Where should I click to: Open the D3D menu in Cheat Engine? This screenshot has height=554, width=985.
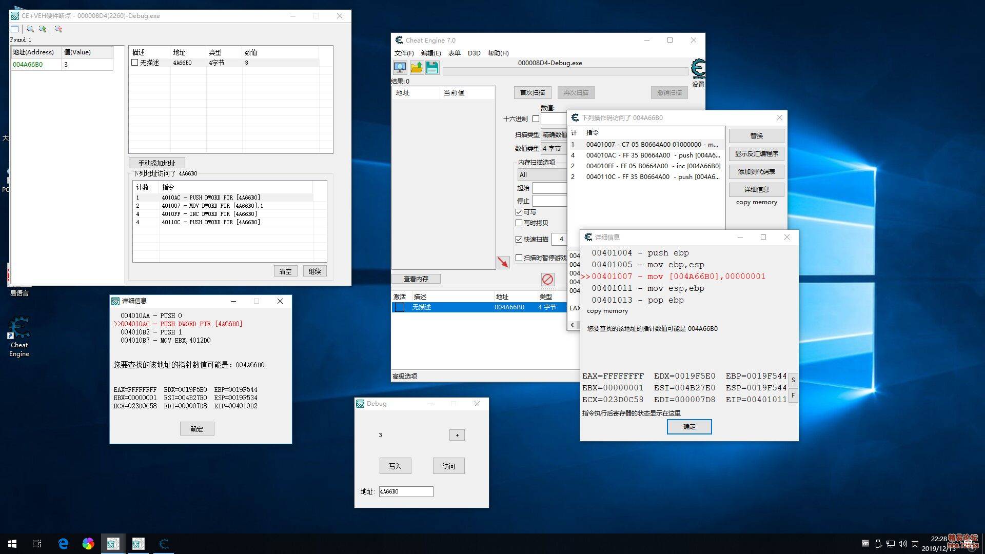pos(474,53)
